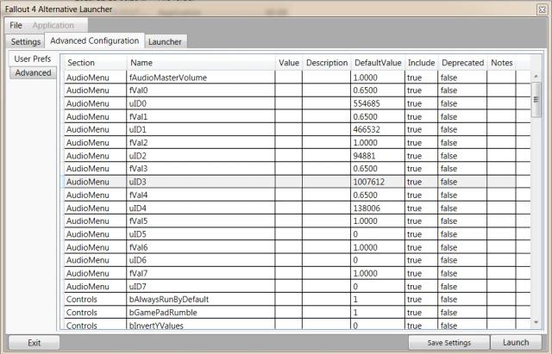Click Section cell AudioMenu in fAudioMasterVolume row
This screenshot has width=552, height=354.
[x=95, y=78]
